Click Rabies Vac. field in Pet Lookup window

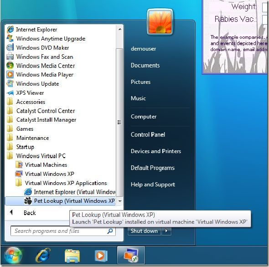point(265,20)
